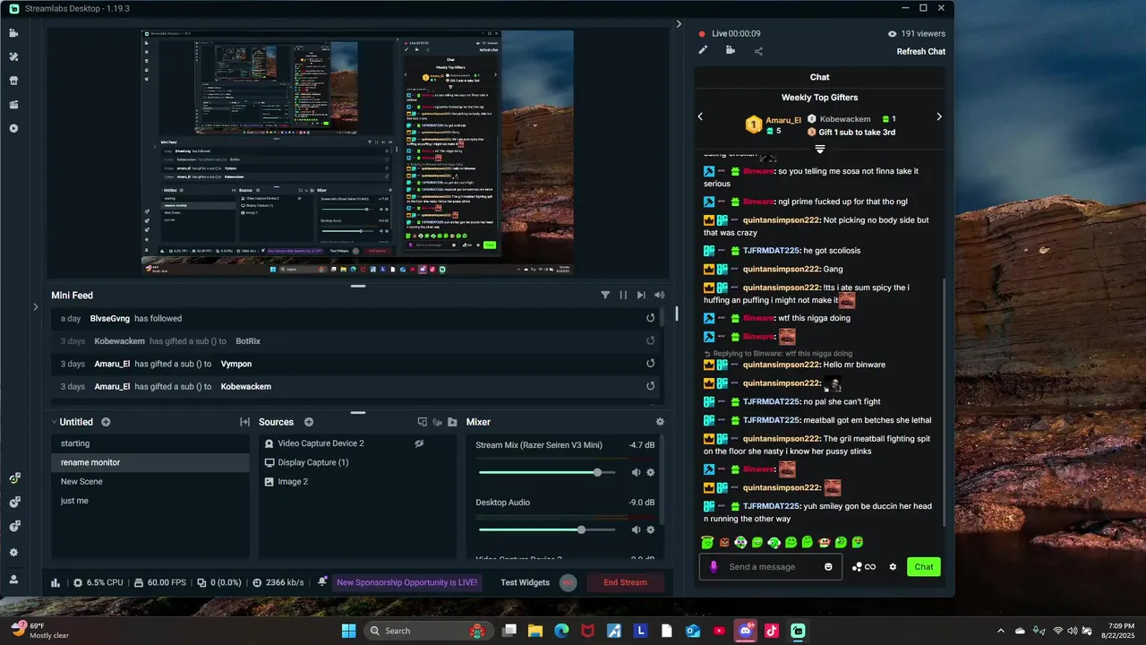1146x645 pixels.
Task: Open performance stats chart icon in status bar
Action: [56, 582]
